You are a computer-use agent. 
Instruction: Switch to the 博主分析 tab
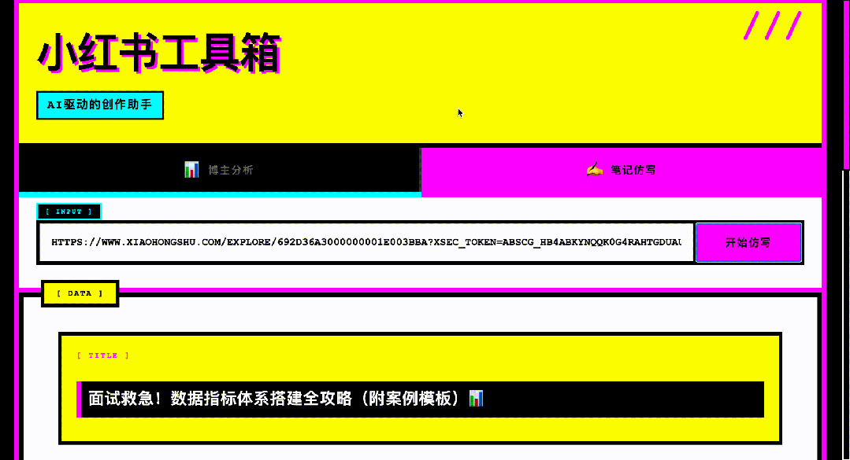coord(221,170)
